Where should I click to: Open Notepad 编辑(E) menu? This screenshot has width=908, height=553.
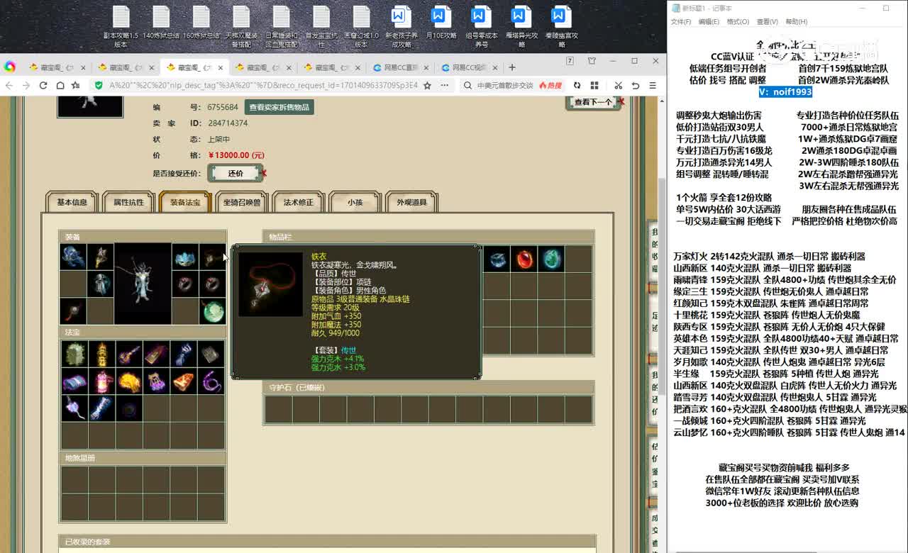pyautogui.click(x=709, y=22)
